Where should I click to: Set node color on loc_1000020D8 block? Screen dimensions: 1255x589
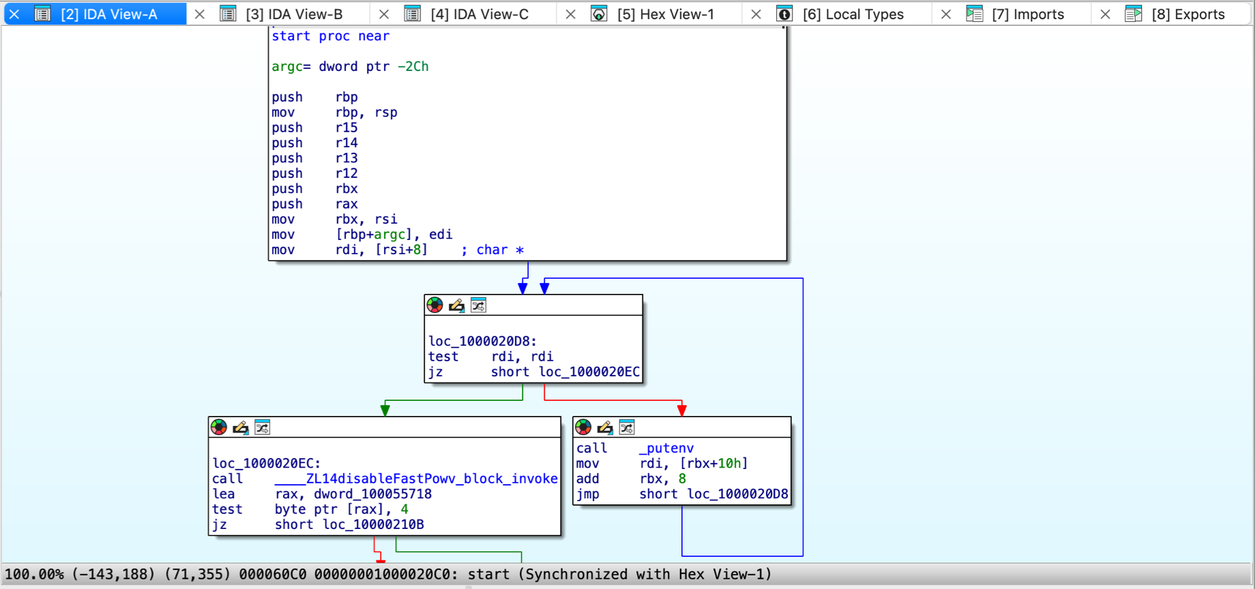[x=434, y=305]
